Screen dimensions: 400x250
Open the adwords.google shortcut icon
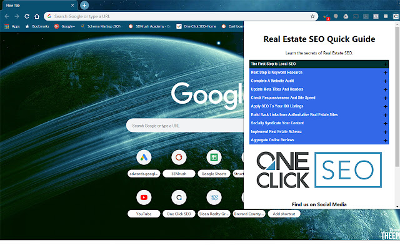click(144, 157)
